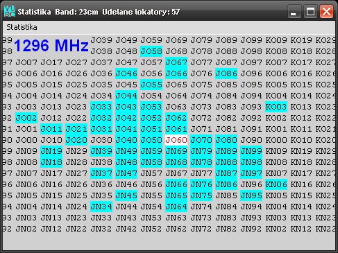Click locator cell JN47
The image size is (338, 253).
click(x=126, y=173)
